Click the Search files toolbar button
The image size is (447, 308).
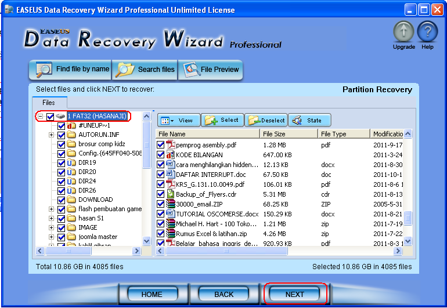click(x=145, y=69)
